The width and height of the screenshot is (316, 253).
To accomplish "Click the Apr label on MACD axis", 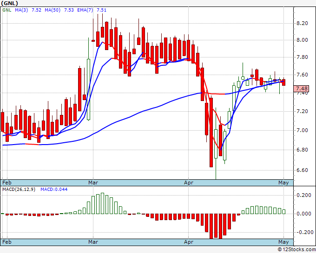I will (188, 242).
